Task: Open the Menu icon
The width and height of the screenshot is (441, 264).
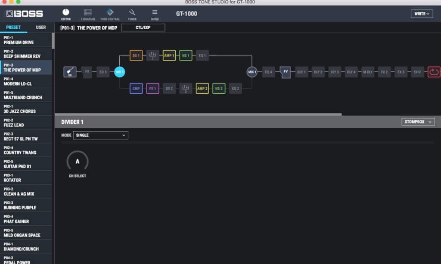Action: [155, 14]
